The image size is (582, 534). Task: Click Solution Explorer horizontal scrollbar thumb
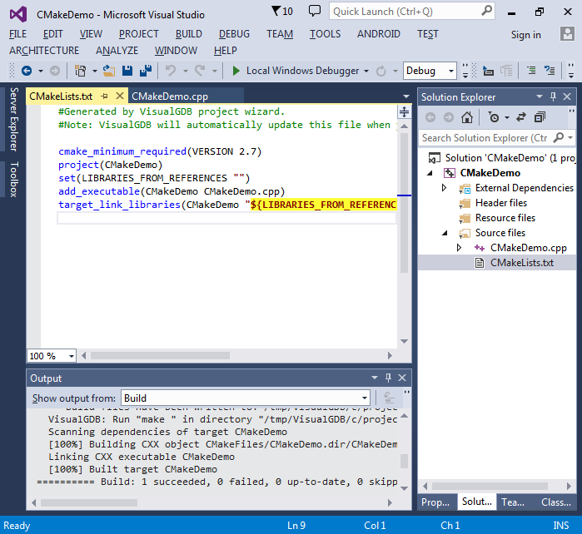(490, 486)
